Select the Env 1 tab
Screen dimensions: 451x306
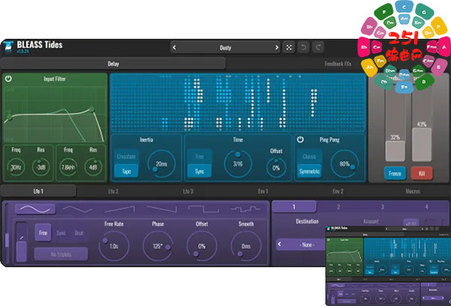pyautogui.click(x=263, y=191)
